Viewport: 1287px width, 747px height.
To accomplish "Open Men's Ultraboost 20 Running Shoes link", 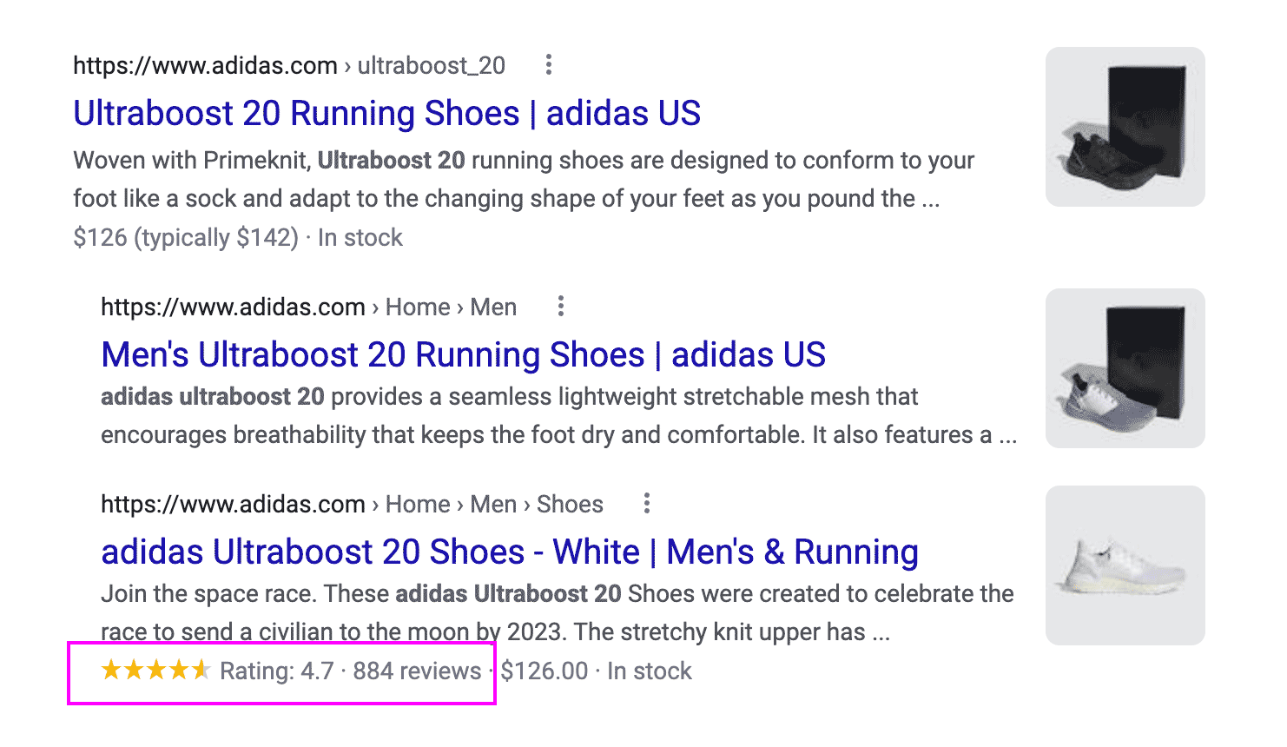I will 463,354.
